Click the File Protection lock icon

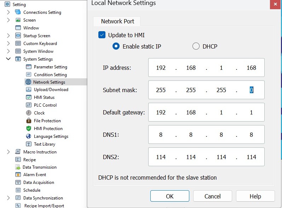coord(29,120)
